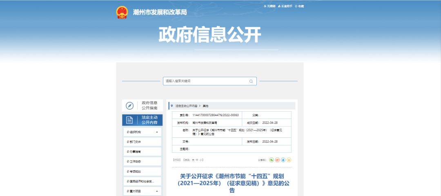The height and width of the screenshot is (196, 441).
Task: Click the keyword search input field
Action: click(206, 81)
